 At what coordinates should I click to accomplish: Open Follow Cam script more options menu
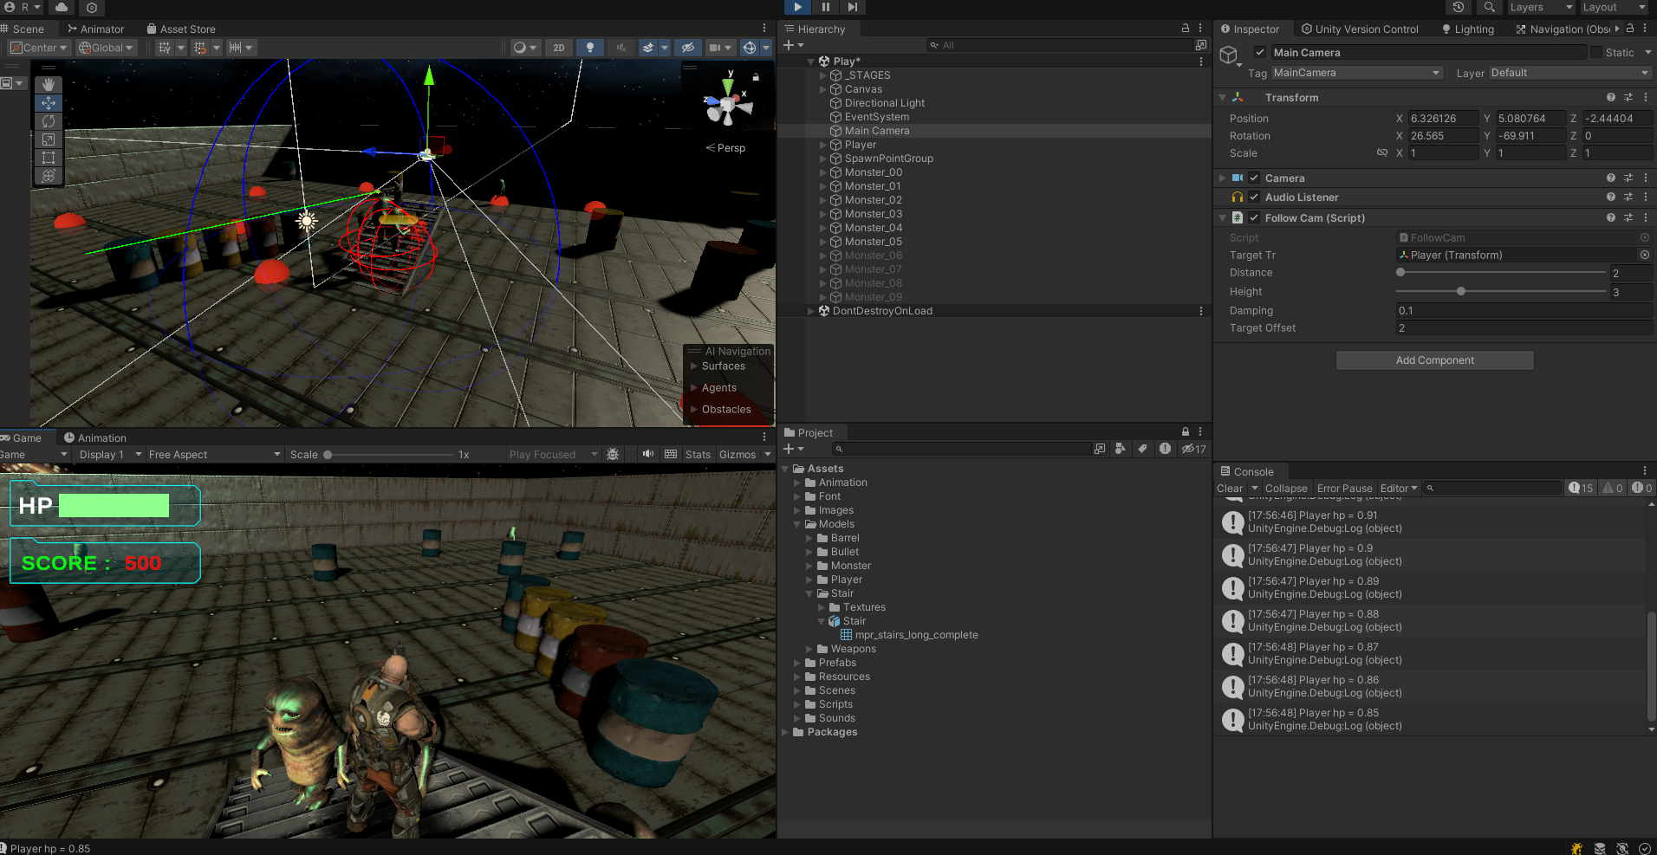coord(1646,217)
